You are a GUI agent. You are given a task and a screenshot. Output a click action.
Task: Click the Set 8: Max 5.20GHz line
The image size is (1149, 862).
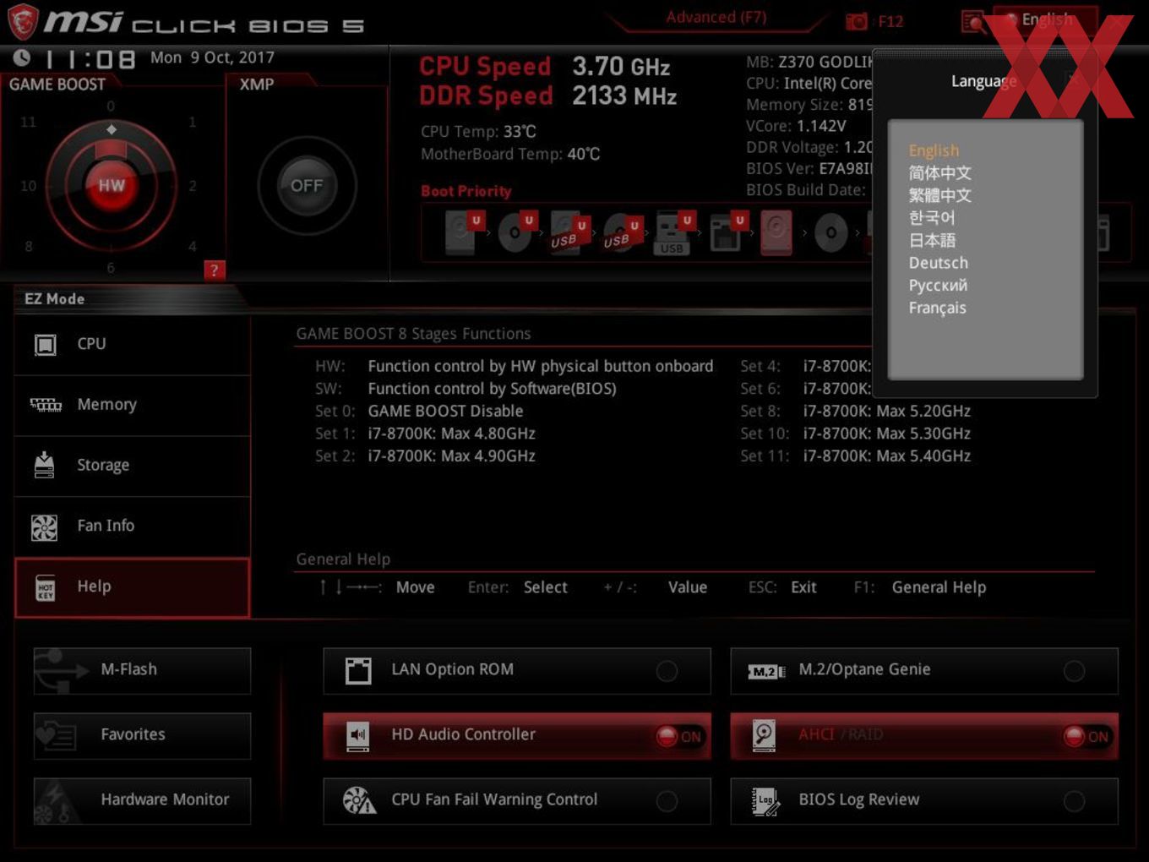(x=855, y=411)
